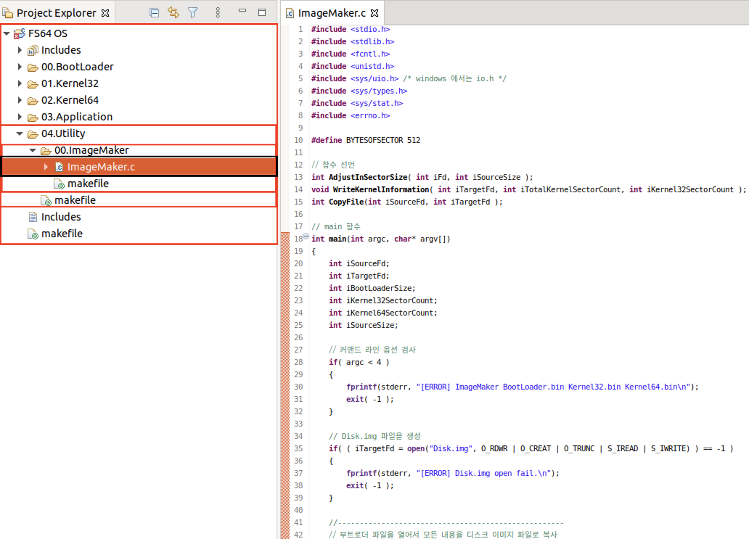Open the Project Explorer View Menu dots

pos(218,13)
